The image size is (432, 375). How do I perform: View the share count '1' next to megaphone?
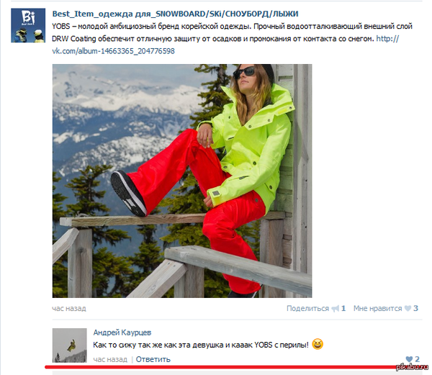[343, 308]
